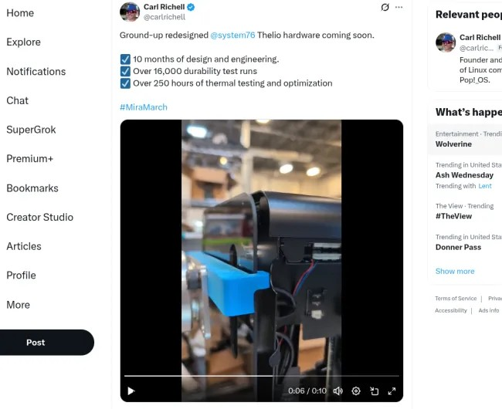Click the Grok icon on tweet

click(385, 7)
